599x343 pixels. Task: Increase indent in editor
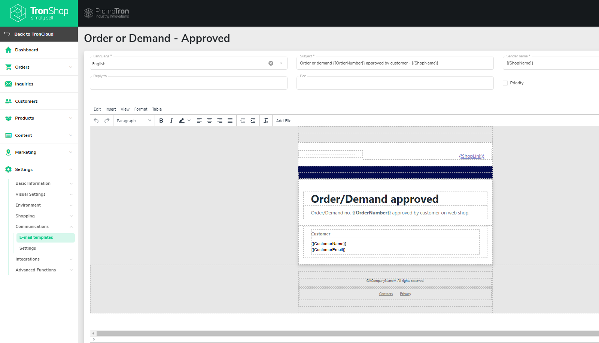253,120
